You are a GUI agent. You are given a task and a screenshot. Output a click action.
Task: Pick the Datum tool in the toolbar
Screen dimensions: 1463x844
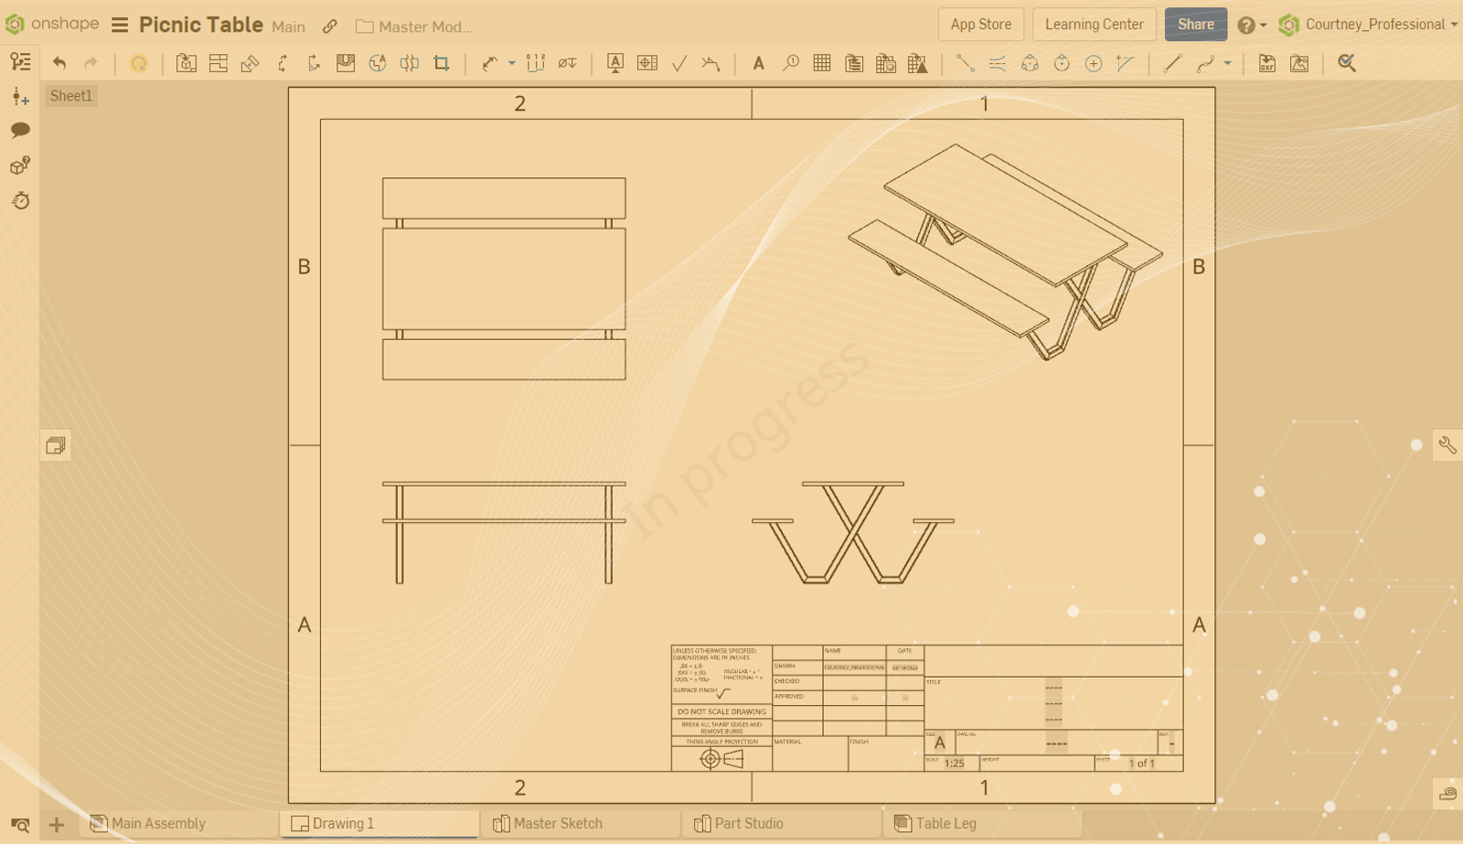615,63
